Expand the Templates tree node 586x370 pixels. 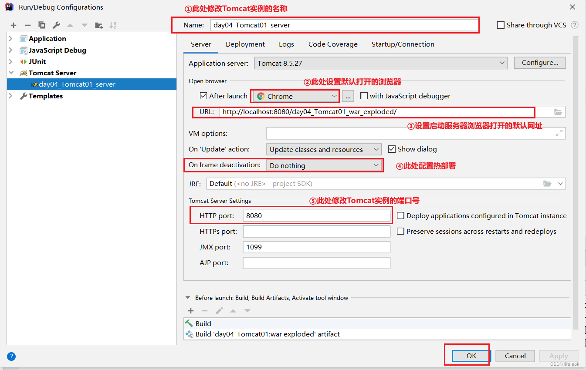tap(11, 96)
